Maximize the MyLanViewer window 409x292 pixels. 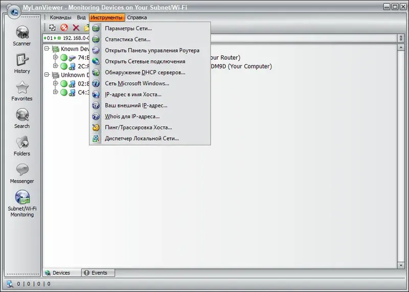pyautogui.click(x=395, y=7)
